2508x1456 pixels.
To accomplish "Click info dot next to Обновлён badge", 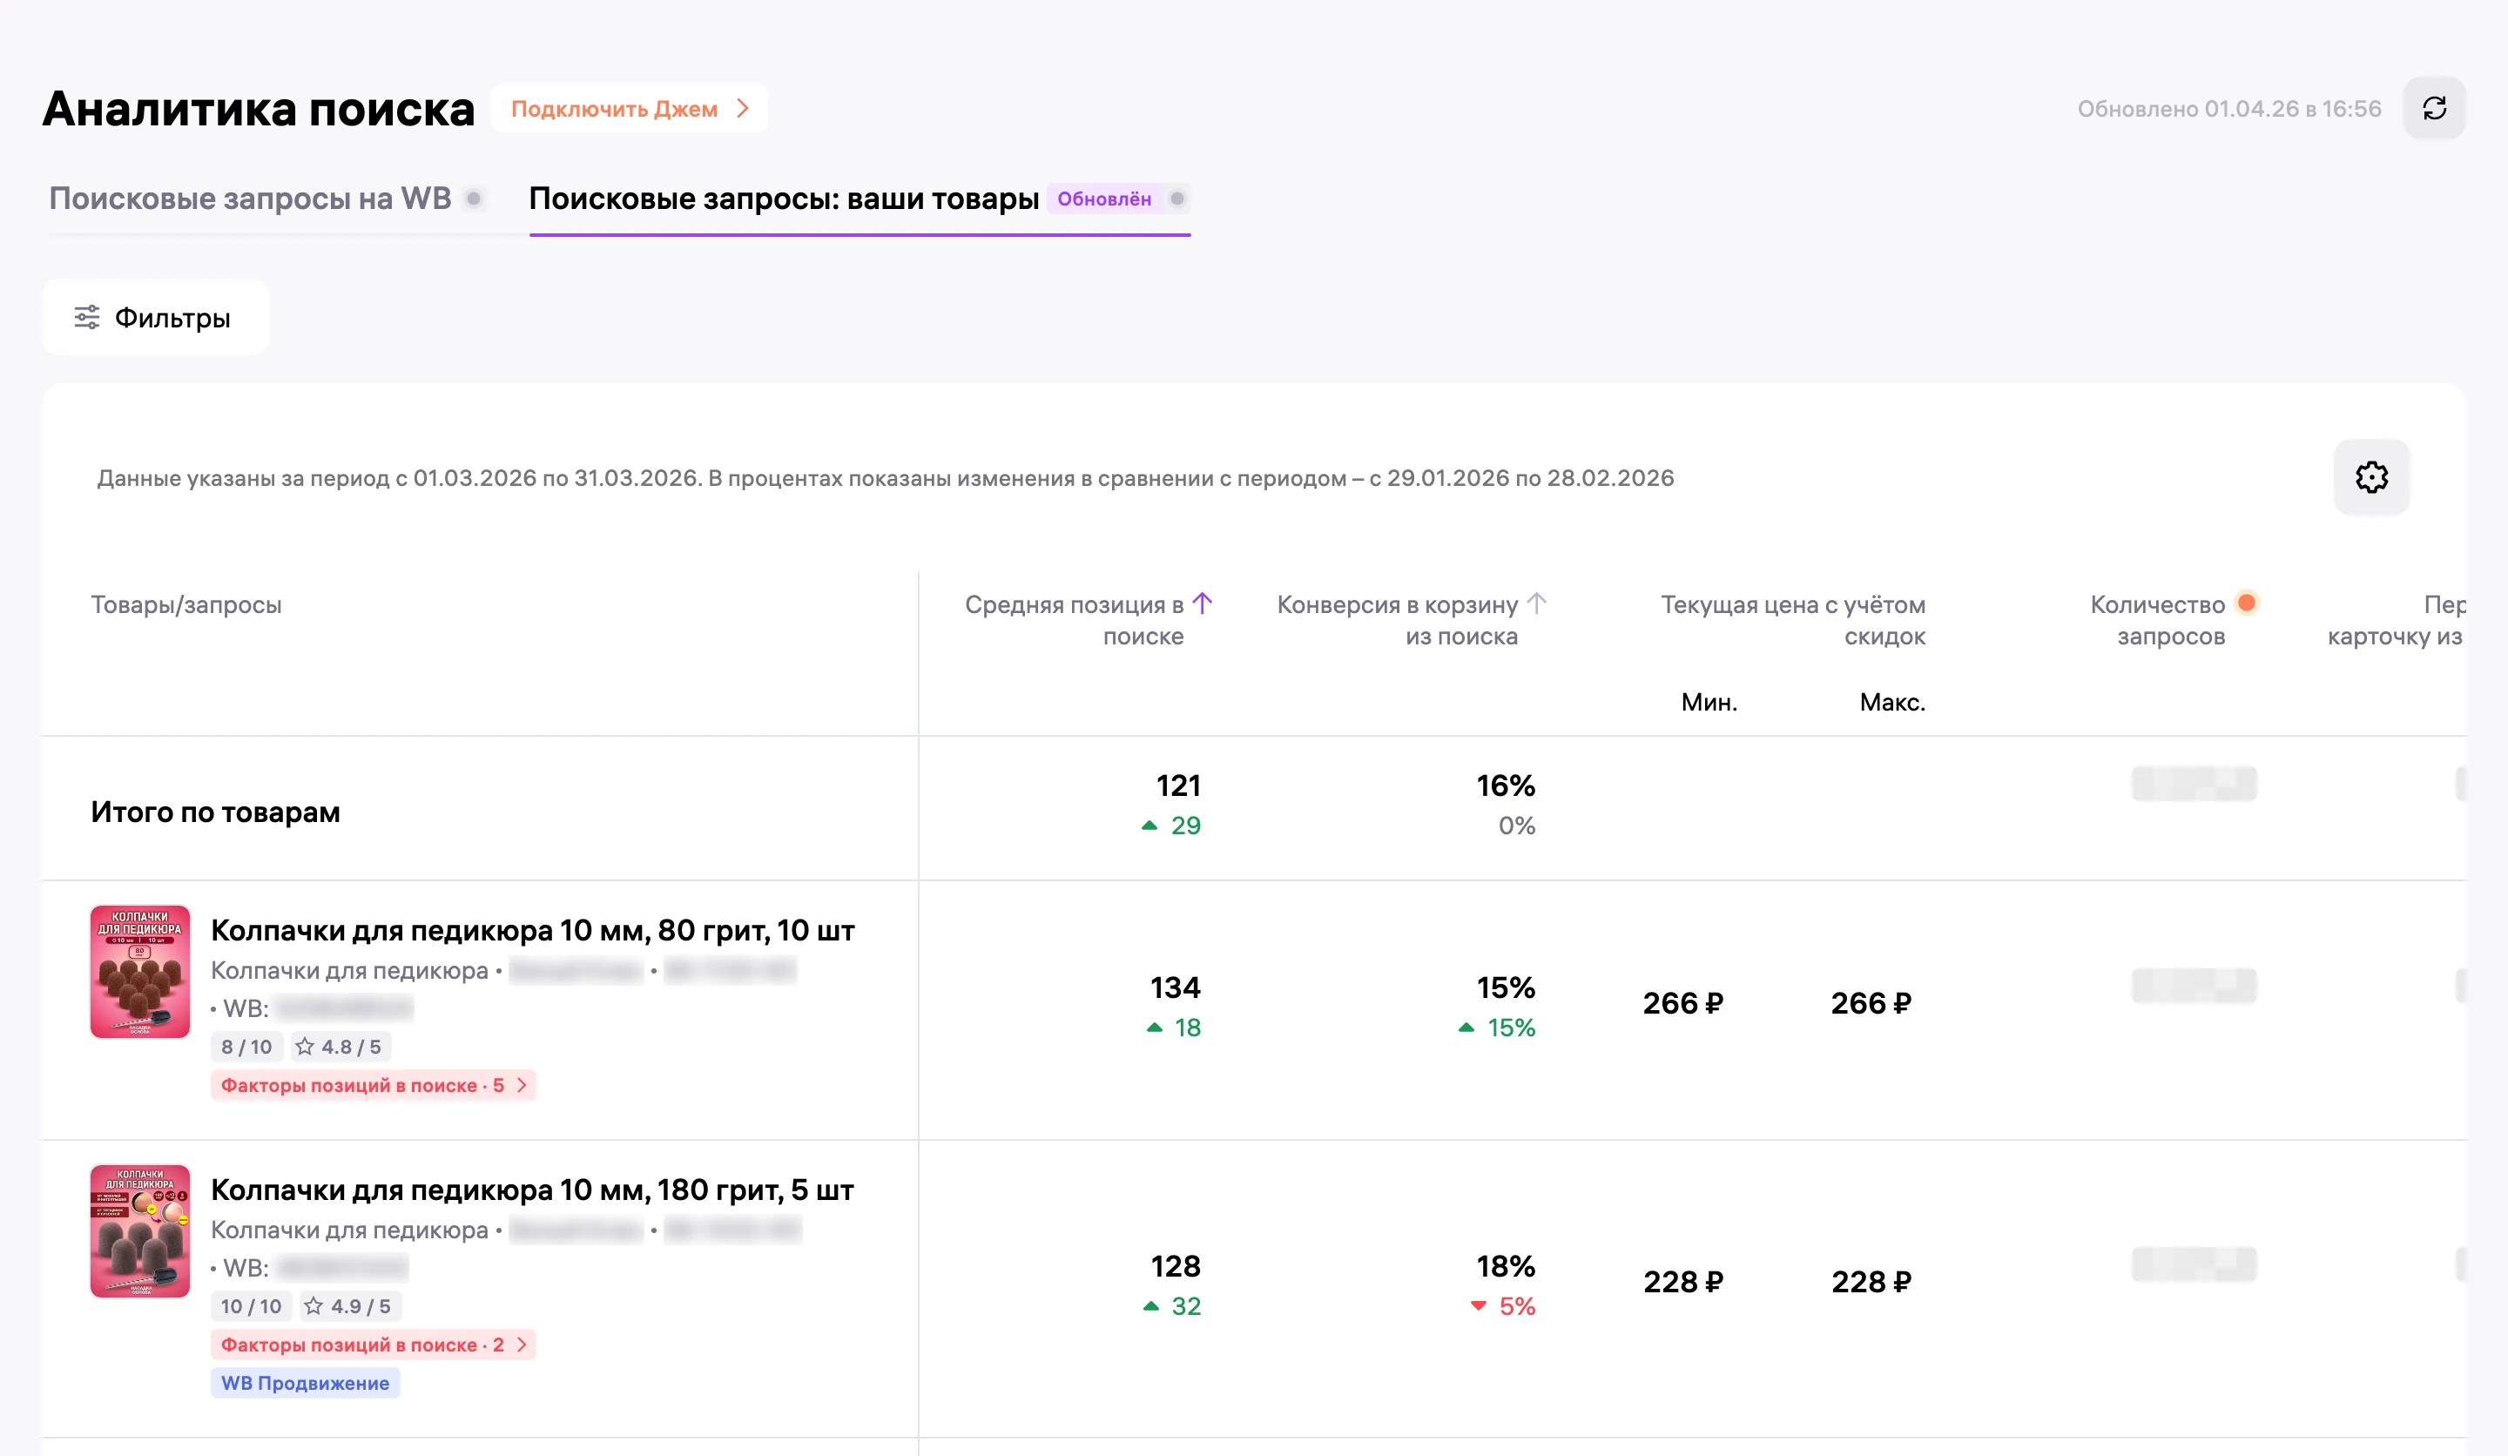I will pyautogui.click(x=1177, y=198).
